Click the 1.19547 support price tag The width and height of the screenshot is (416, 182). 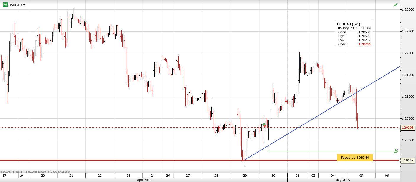pyautogui.click(x=407, y=161)
